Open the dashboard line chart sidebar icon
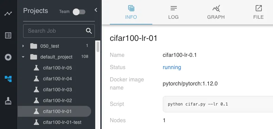 [8, 14]
